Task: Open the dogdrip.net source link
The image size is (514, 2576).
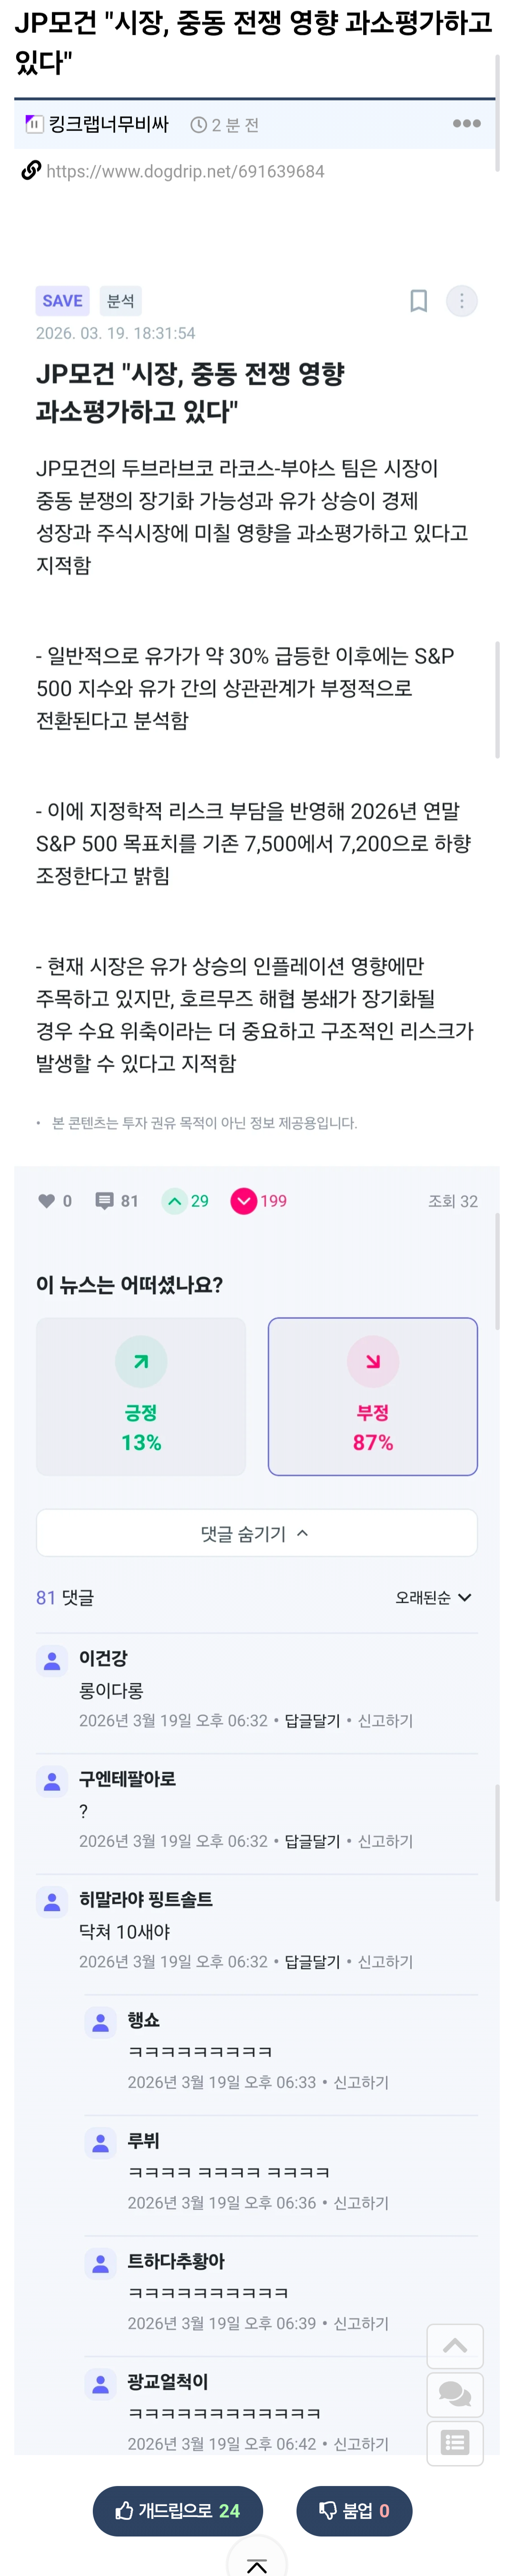Action: click(x=185, y=172)
